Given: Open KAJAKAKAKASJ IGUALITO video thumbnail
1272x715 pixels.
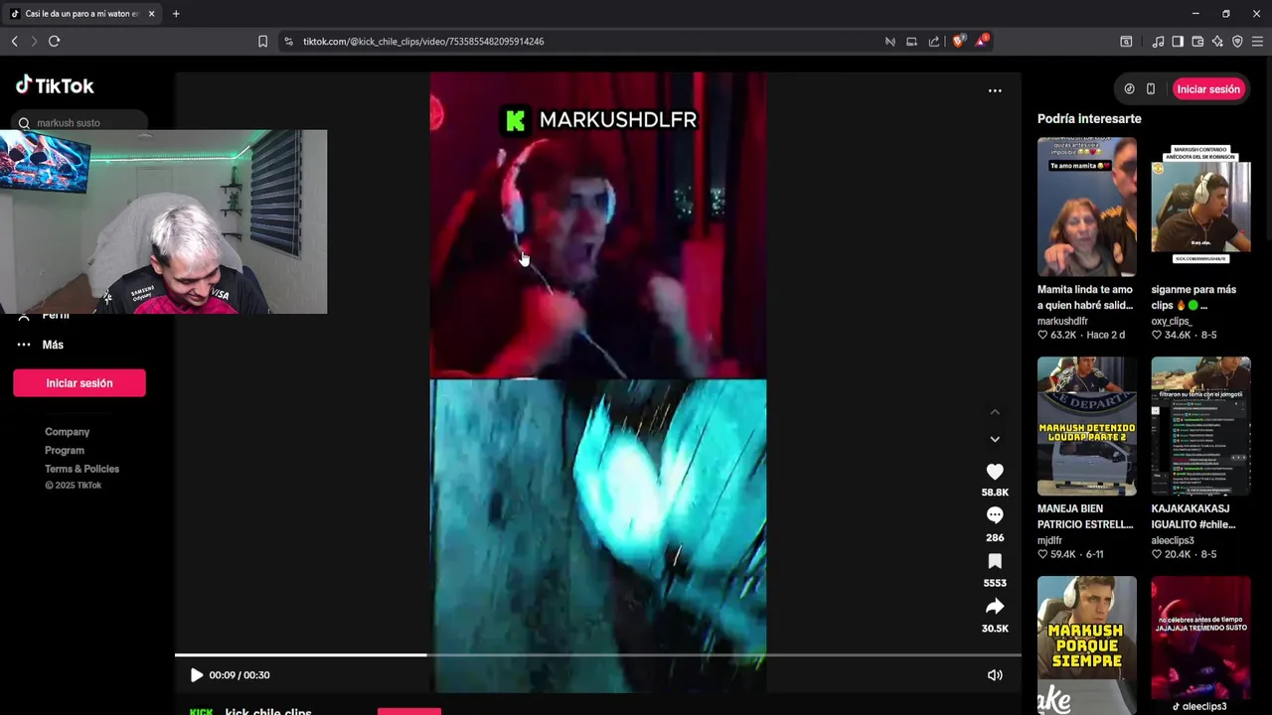Looking at the screenshot, I should tap(1200, 426).
